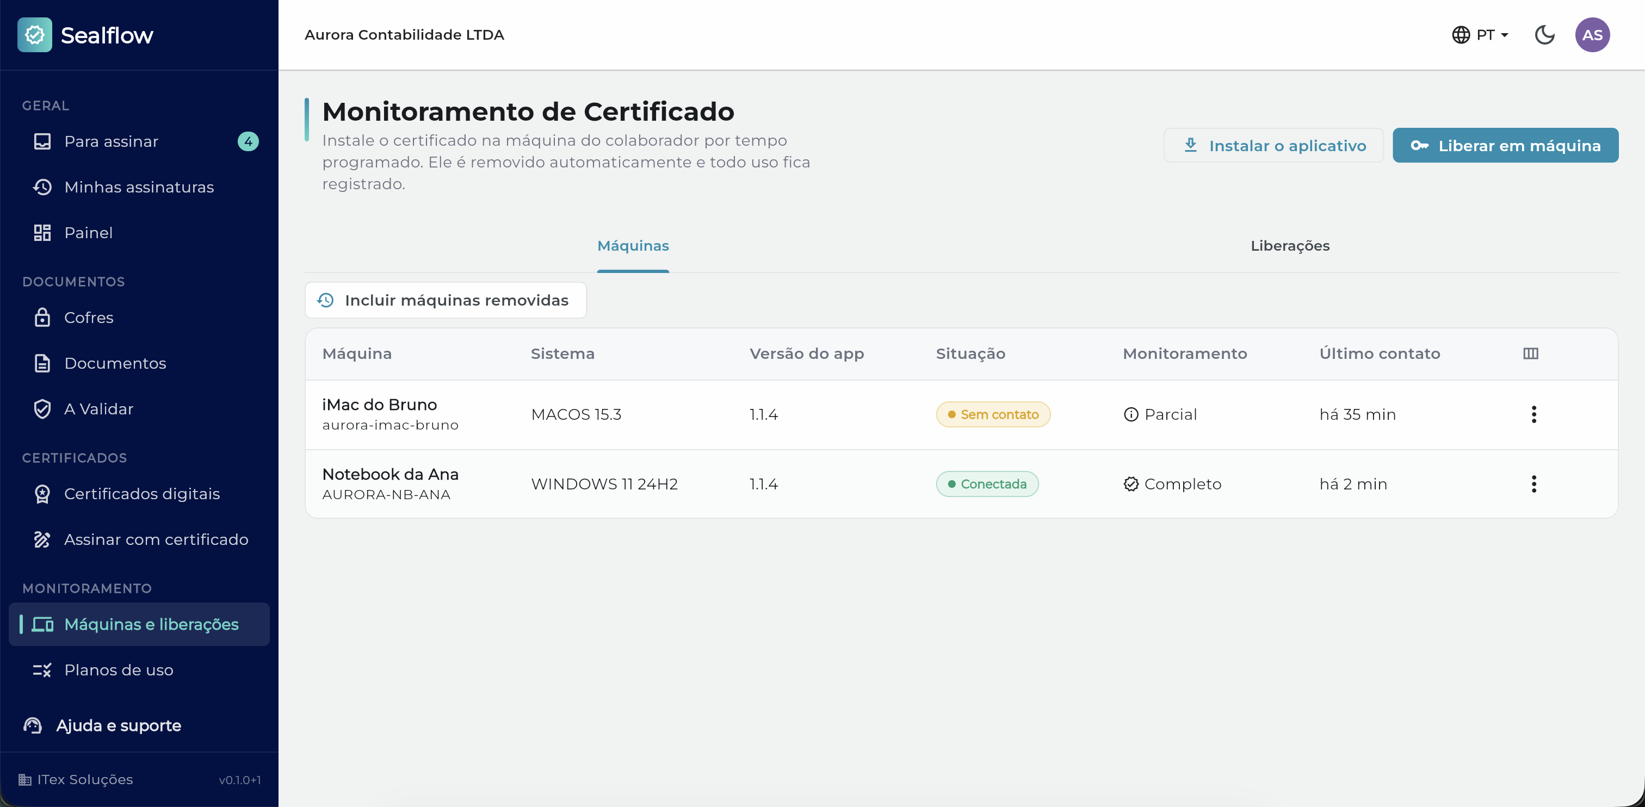1645x807 pixels.
Task: Select the iMac do Bruno machine name
Action: pyautogui.click(x=379, y=405)
